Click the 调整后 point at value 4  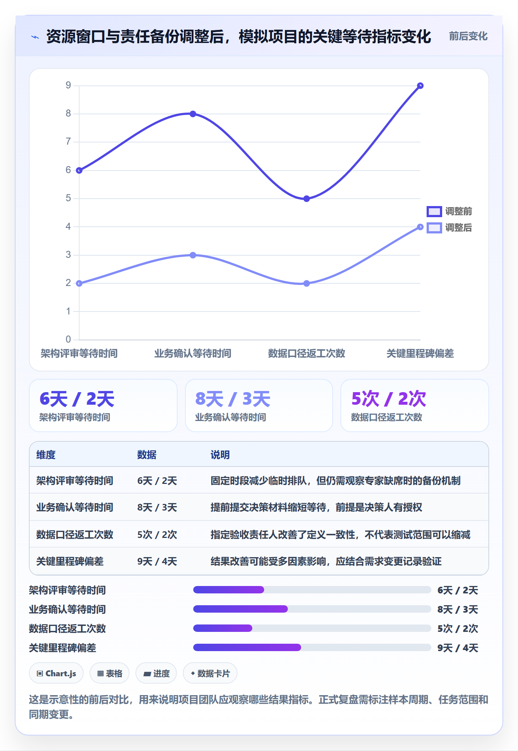(420, 227)
